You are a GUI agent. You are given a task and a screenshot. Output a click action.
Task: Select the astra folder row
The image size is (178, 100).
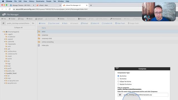point(108,31)
